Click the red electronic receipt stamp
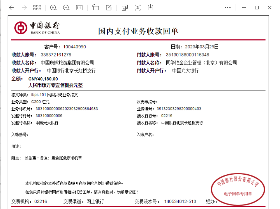Screen dimensions: 280x209 click(238, 188)
